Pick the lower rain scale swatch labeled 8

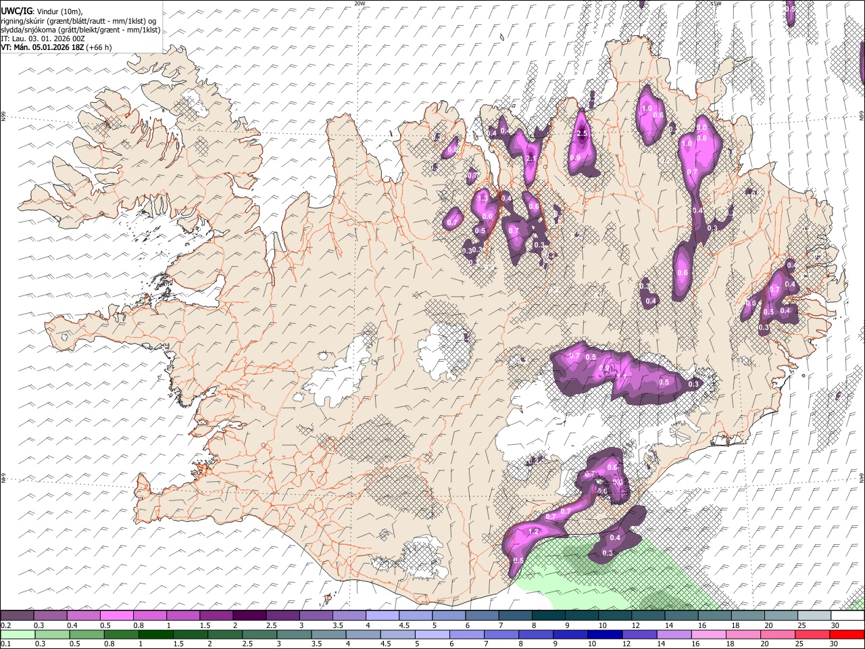535,634
